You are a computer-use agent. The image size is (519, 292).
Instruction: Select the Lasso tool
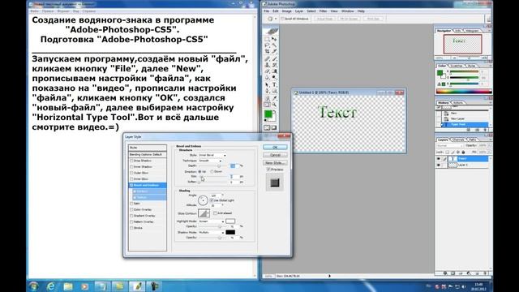coord(267,45)
